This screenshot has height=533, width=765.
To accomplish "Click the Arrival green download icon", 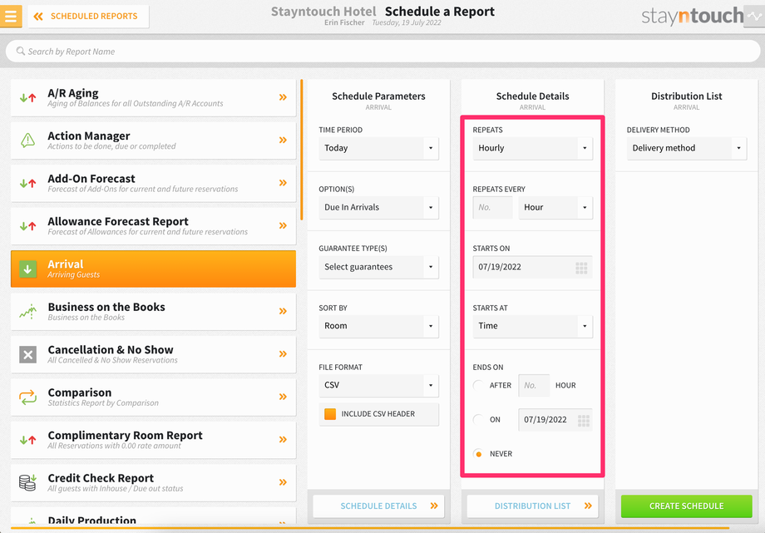I will pos(27,269).
